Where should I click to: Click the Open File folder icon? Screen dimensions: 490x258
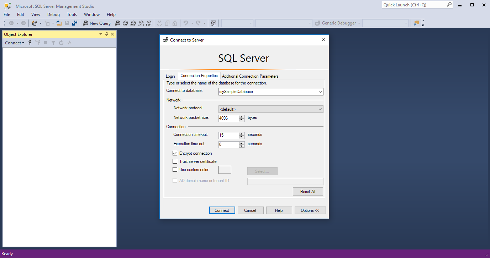click(59, 23)
